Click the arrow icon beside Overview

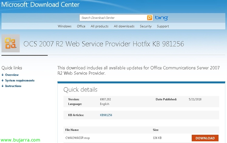coord(3,75)
